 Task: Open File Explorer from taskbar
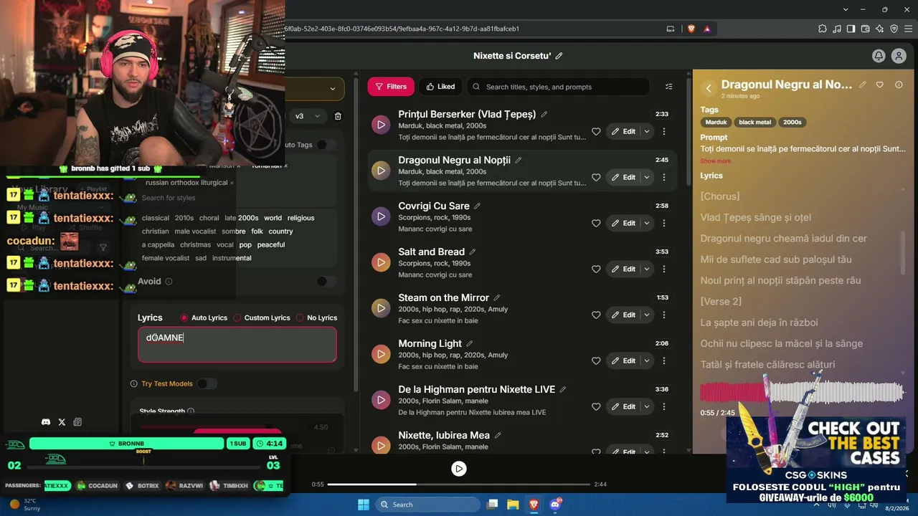[x=513, y=505]
